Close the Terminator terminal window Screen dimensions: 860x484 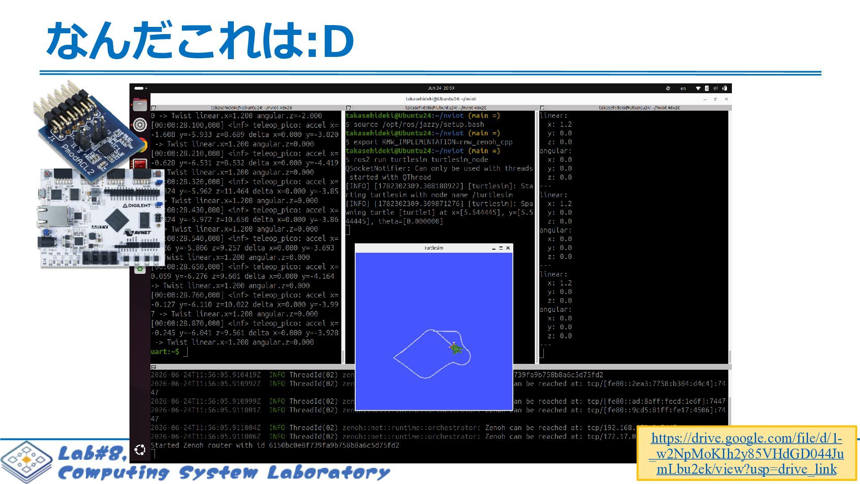click(727, 99)
